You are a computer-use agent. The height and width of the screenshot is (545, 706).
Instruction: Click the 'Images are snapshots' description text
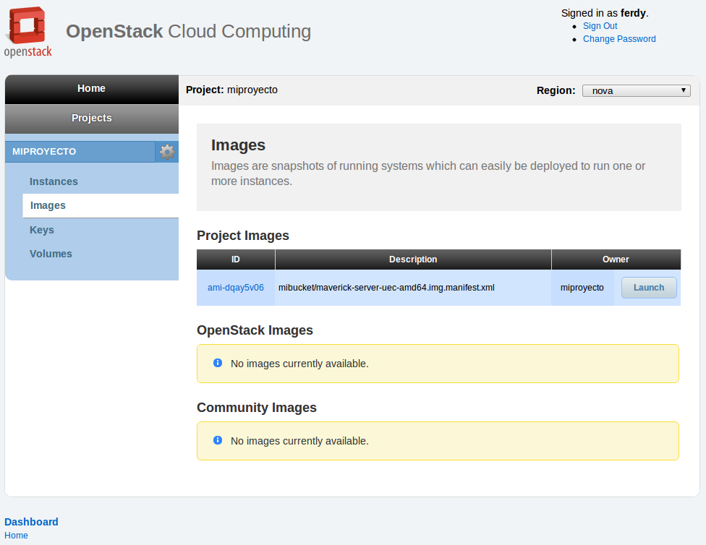428,173
